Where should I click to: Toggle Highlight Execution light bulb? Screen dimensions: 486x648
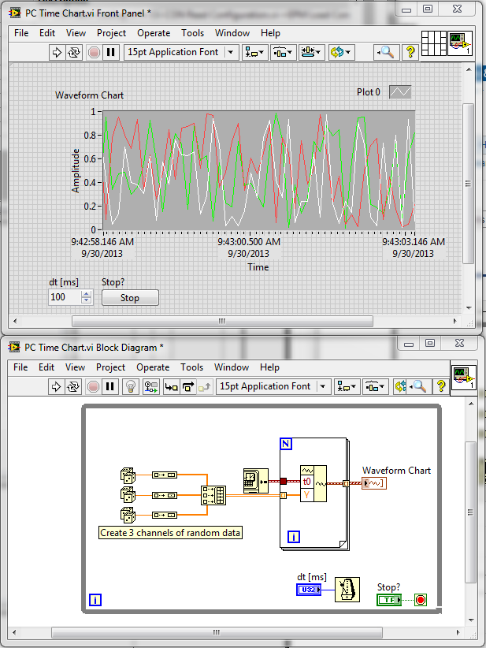[131, 387]
